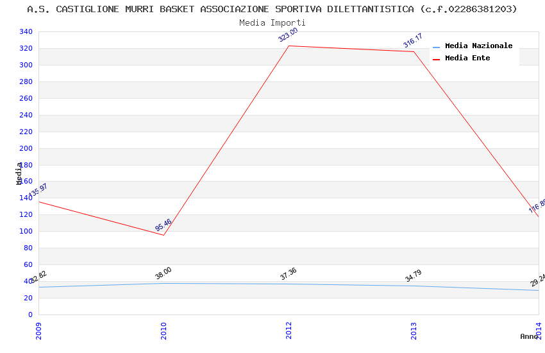Click the blue Media Nazionale legend swatch
Image resolution: width=545 pixels, height=353 pixels.
click(436, 47)
